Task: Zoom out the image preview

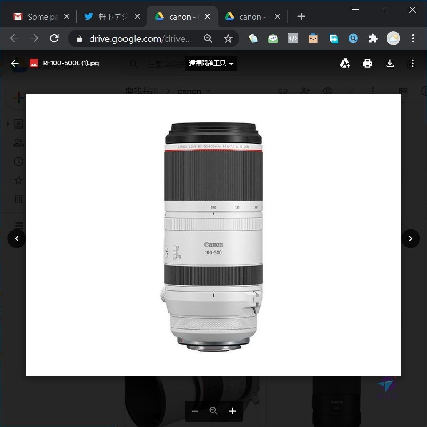Action: coord(195,411)
